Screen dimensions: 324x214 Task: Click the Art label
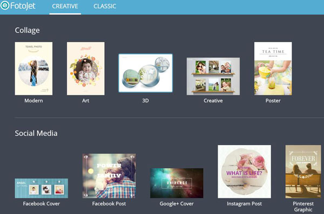pos(85,101)
